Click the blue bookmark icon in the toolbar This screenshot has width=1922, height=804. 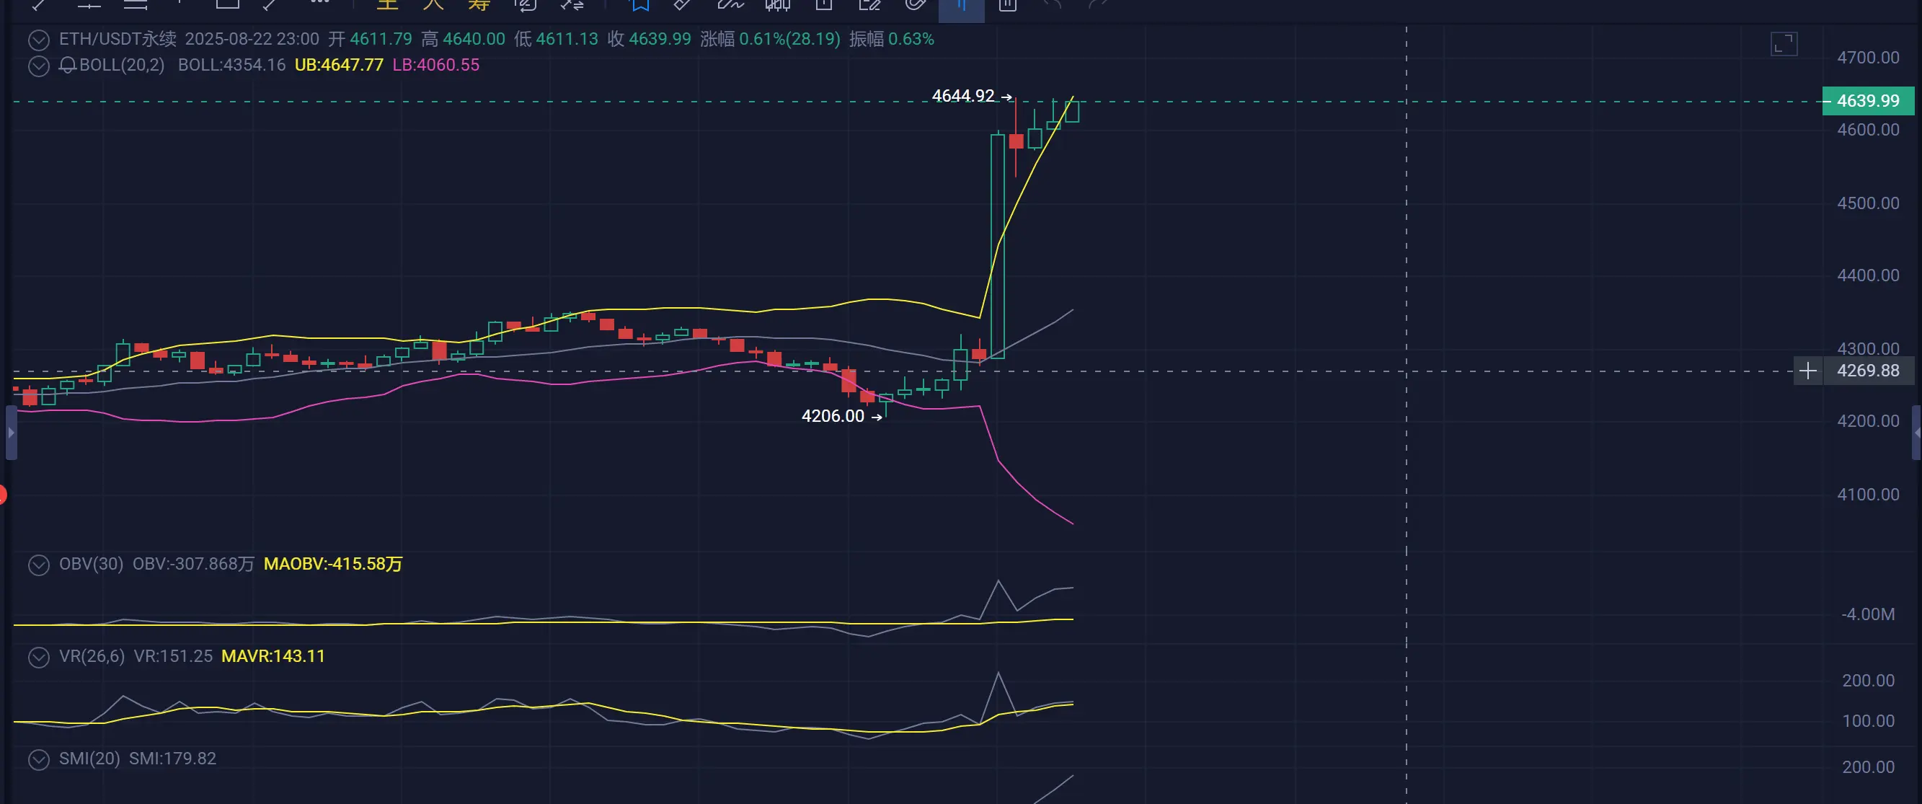[x=640, y=5]
